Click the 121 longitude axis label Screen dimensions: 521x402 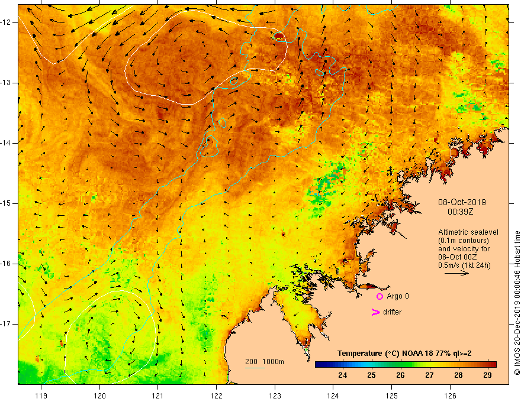(158, 395)
